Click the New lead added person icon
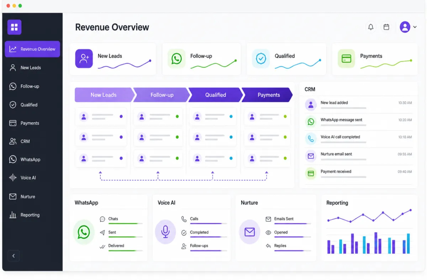Viewport: 427px width, 280px height. tap(311, 105)
